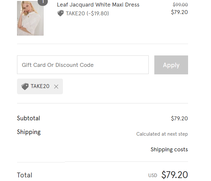The width and height of the screenshot is (211, 181).
Task: Open the Shipping costs link
Action: [169, 150]
